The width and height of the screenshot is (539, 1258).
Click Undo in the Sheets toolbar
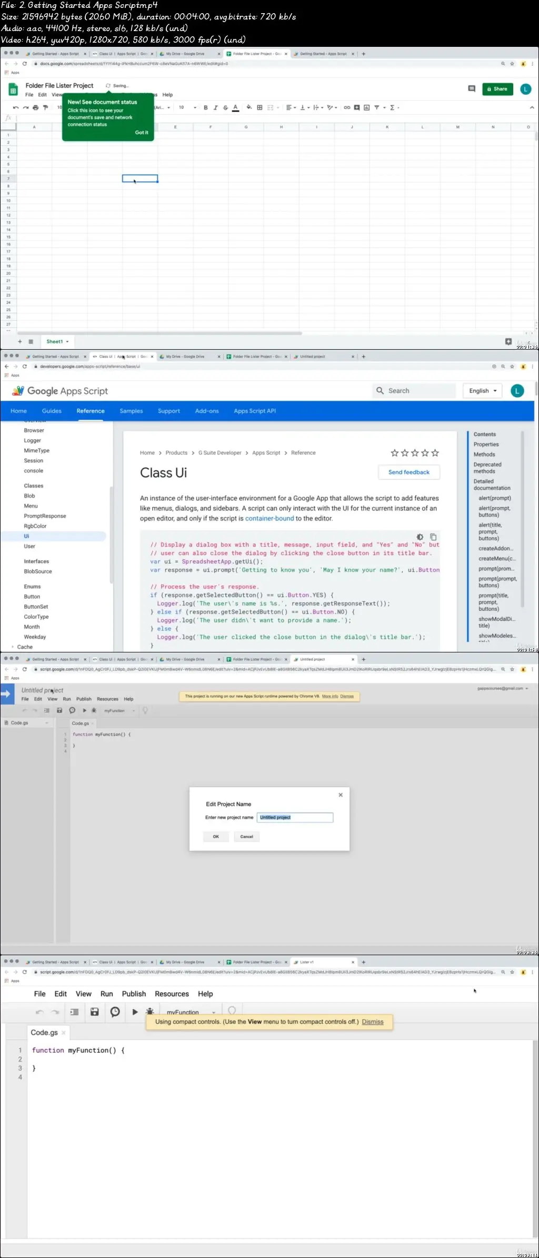(x=16, y=107)
